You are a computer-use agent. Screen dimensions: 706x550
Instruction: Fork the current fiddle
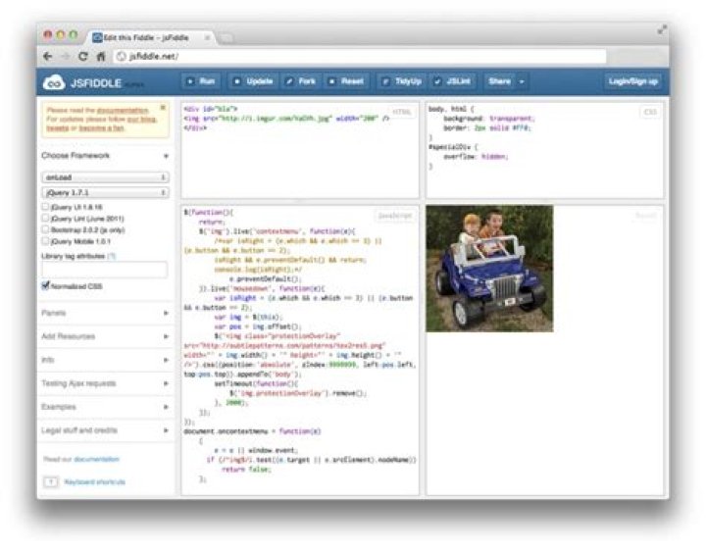[x=300, y=81]
